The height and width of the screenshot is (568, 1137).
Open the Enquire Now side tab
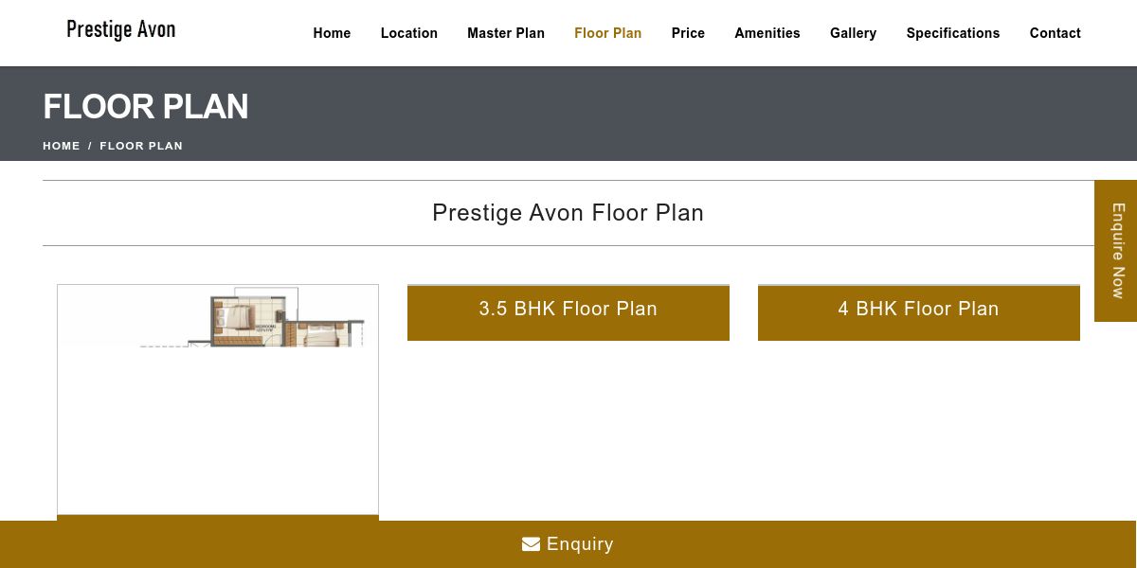[1116, 251]
